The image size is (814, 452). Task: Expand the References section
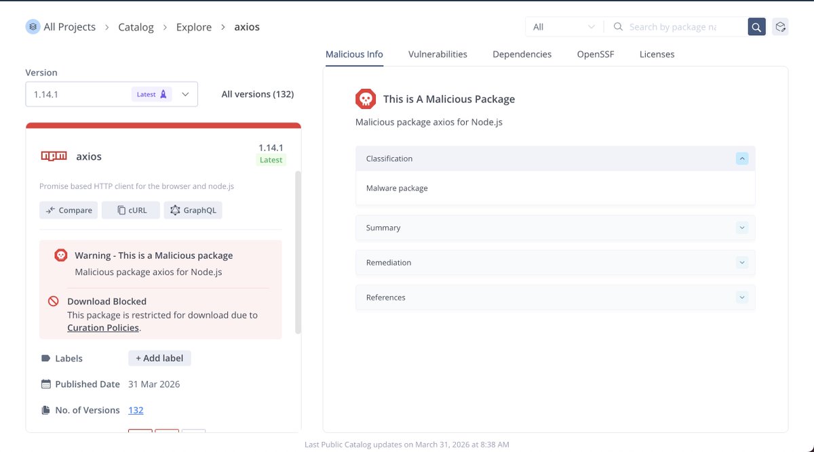pyautogui.click(x=742, y=297)
